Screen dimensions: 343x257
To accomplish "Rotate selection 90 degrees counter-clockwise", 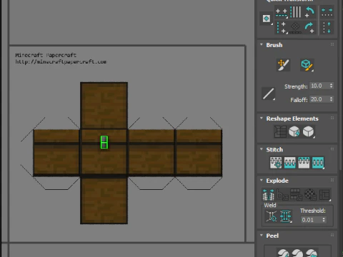I will (x=310, y=12).
